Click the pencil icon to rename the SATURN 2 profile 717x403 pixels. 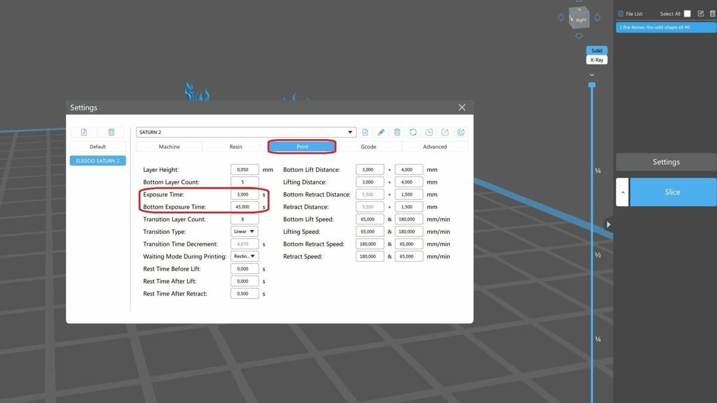tap(381, 133)
